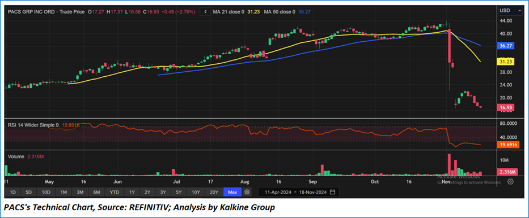Click the orange 19.6916 RSI tag

pyautogui.click(x=508, y=145)
